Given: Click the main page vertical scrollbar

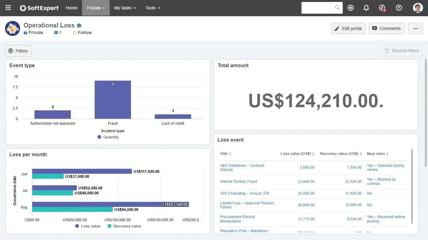Looking at the screenshot, I should 425,112.
